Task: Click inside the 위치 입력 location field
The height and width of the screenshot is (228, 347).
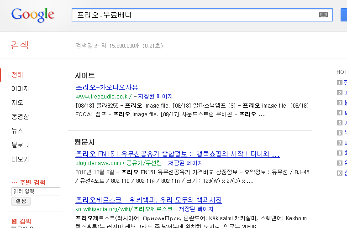Action: pyautogui.click(x=36, y=192)
